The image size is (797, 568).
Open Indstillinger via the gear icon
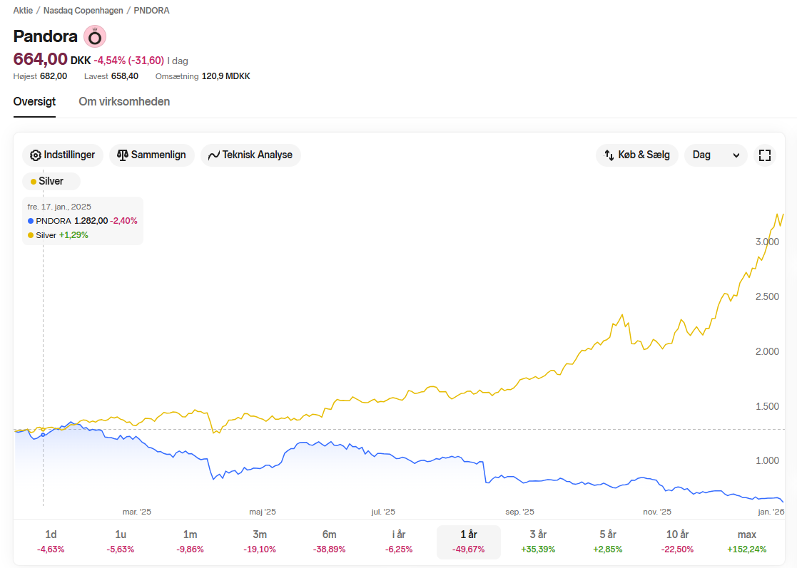36,155
